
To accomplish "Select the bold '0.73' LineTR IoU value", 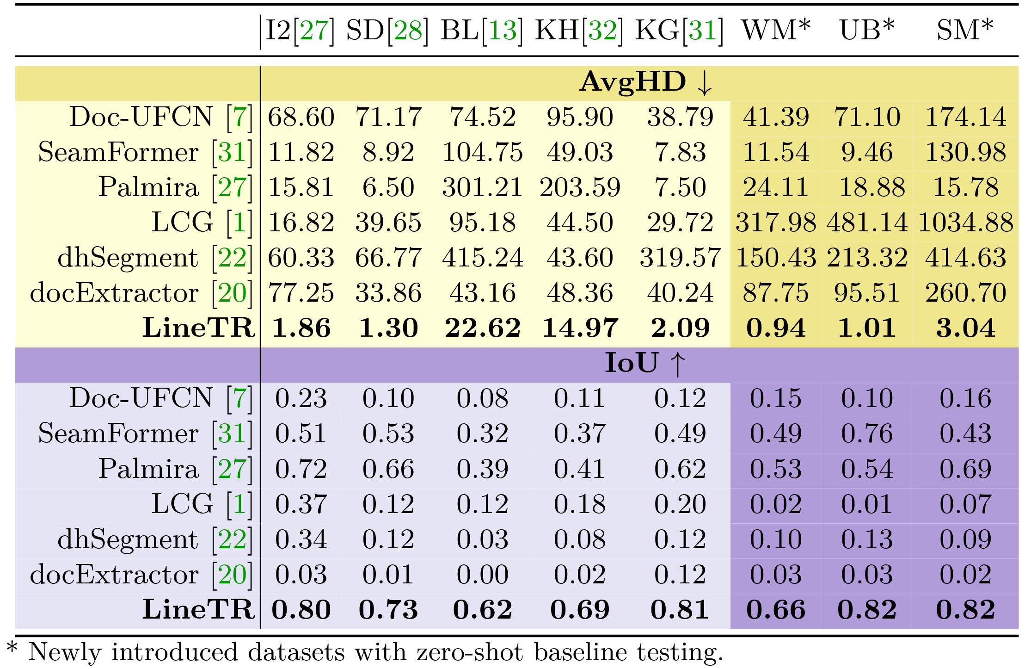I will [388, 610].
